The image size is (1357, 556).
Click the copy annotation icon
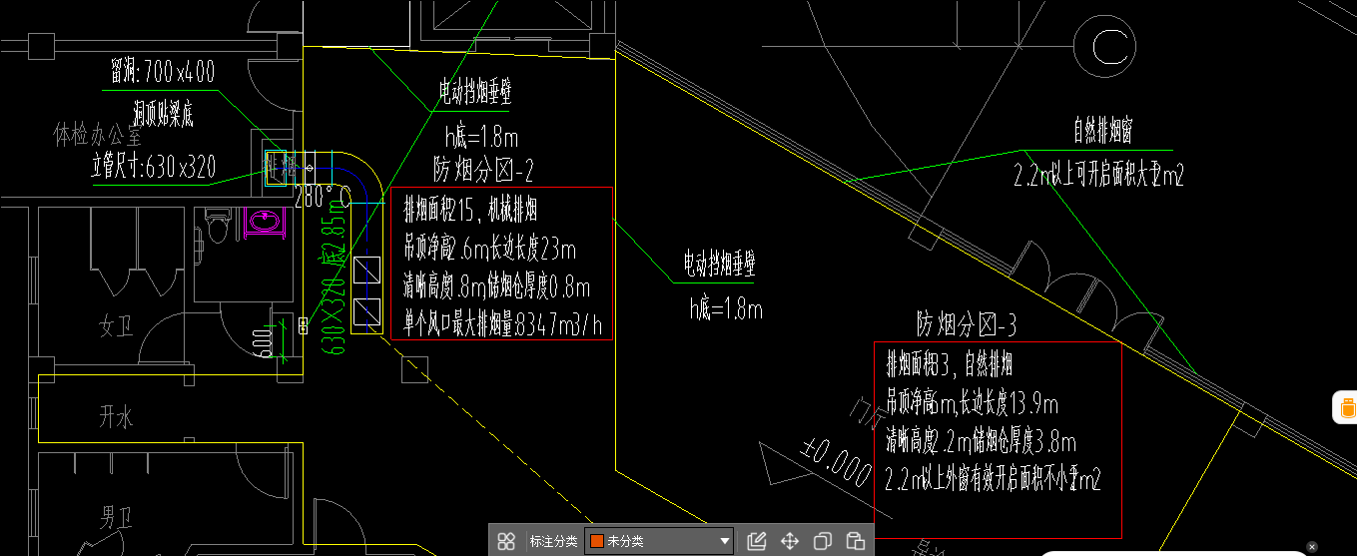(822, 541)
